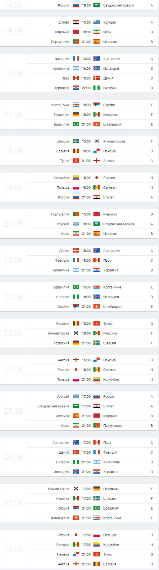Click the 25.06 date label
Viewport: 159px width, 570px height.
pyautogui.click(x=13, y=411)
